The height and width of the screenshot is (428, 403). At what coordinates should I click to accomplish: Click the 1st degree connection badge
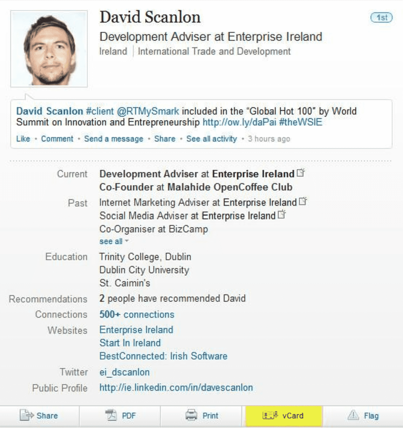coord(381,17)
